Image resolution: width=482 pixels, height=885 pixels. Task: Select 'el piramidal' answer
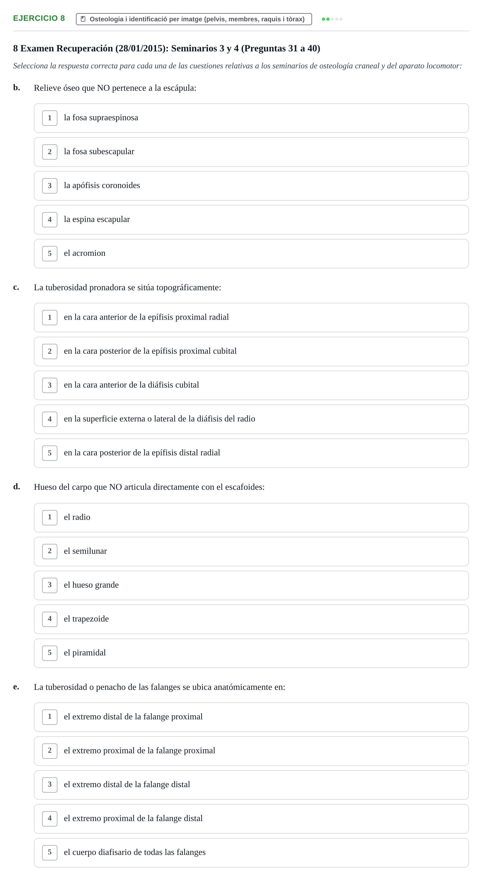pos(251,653)
